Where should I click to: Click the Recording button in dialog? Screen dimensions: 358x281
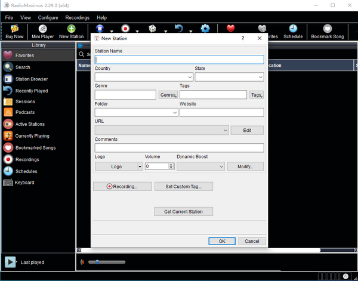122,186
